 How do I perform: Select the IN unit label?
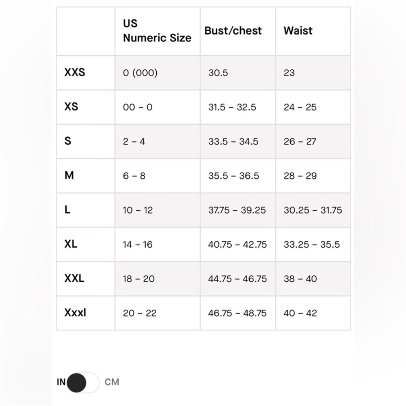[61, 382]
